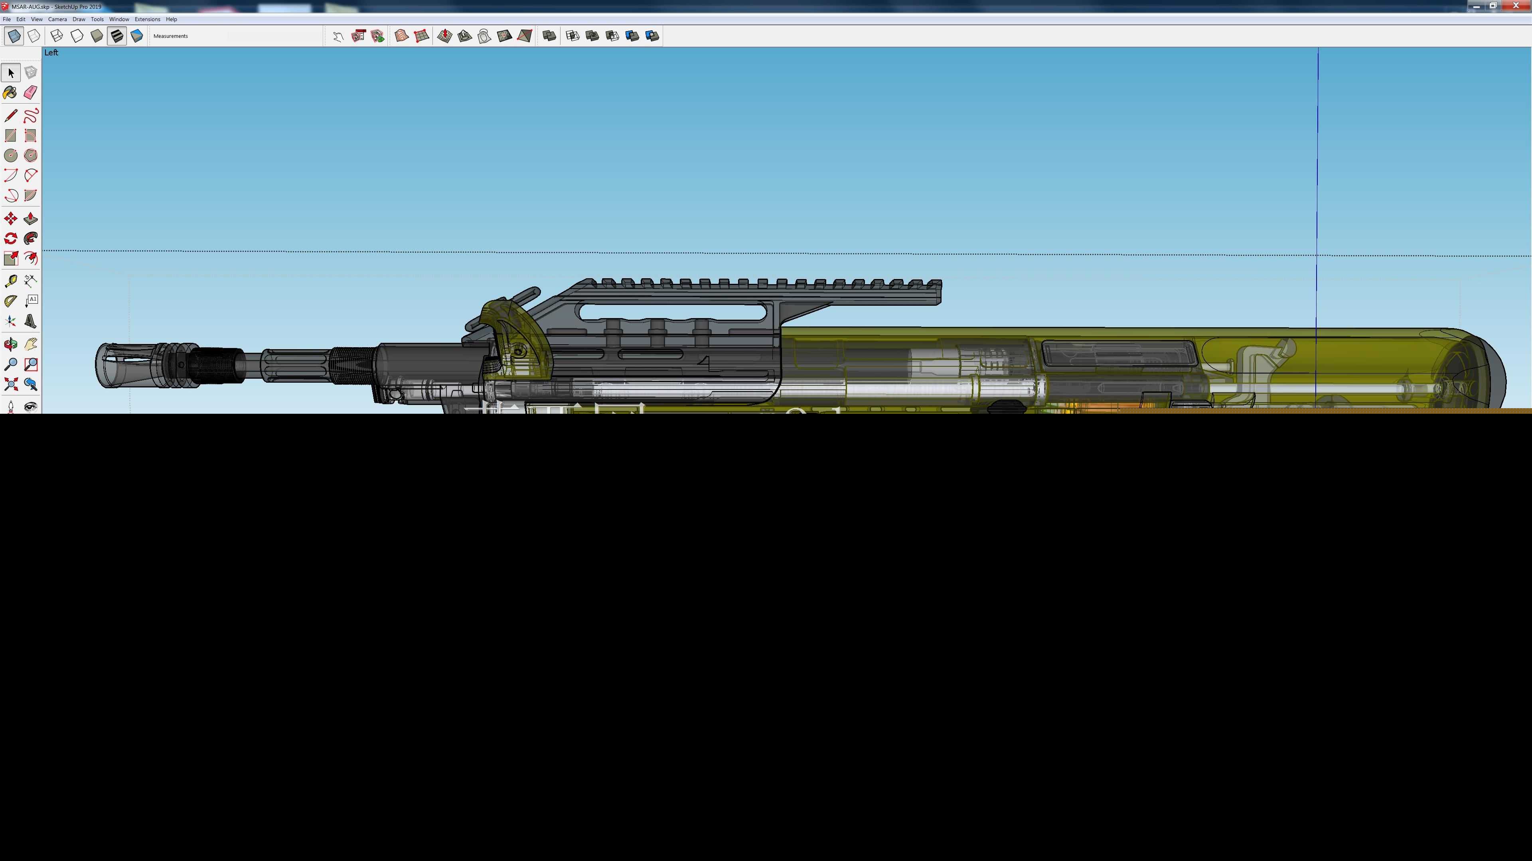The height and width of the screenshot is (861, 1532).
Task: Click the Zoom Extents tool
Action: coord(11,384)
